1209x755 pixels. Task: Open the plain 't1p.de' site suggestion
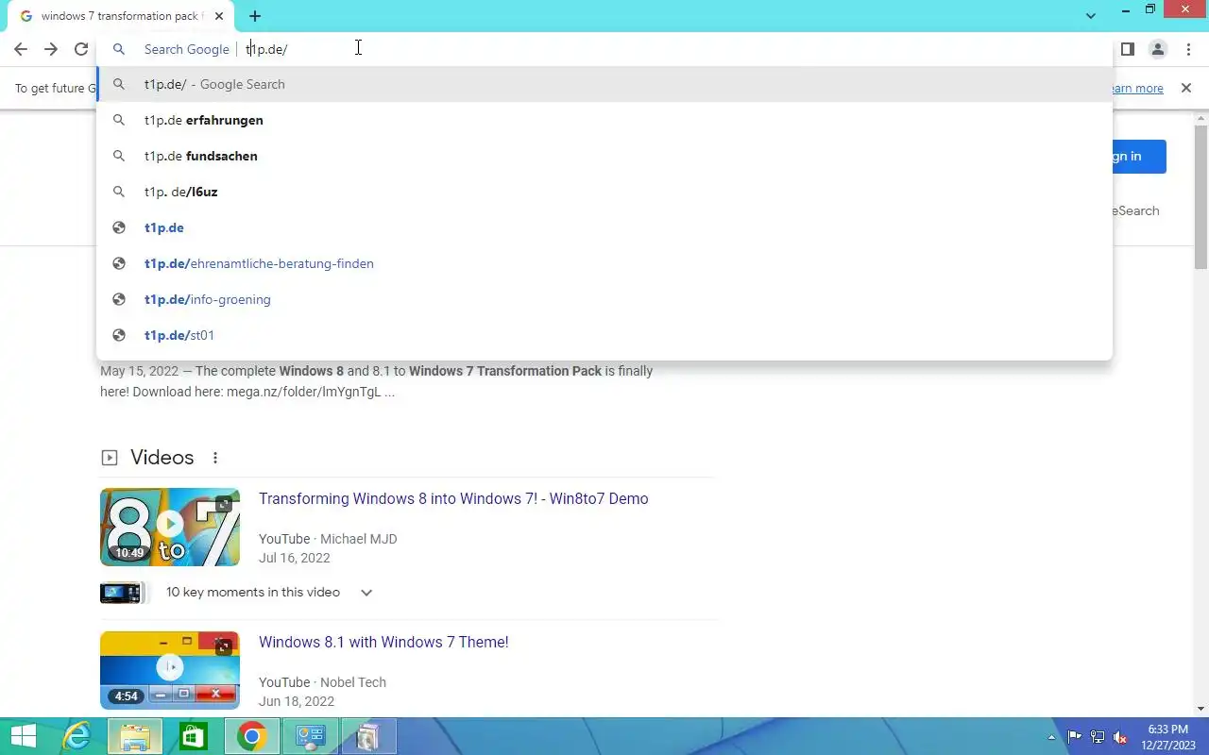[x=604, y=227]
